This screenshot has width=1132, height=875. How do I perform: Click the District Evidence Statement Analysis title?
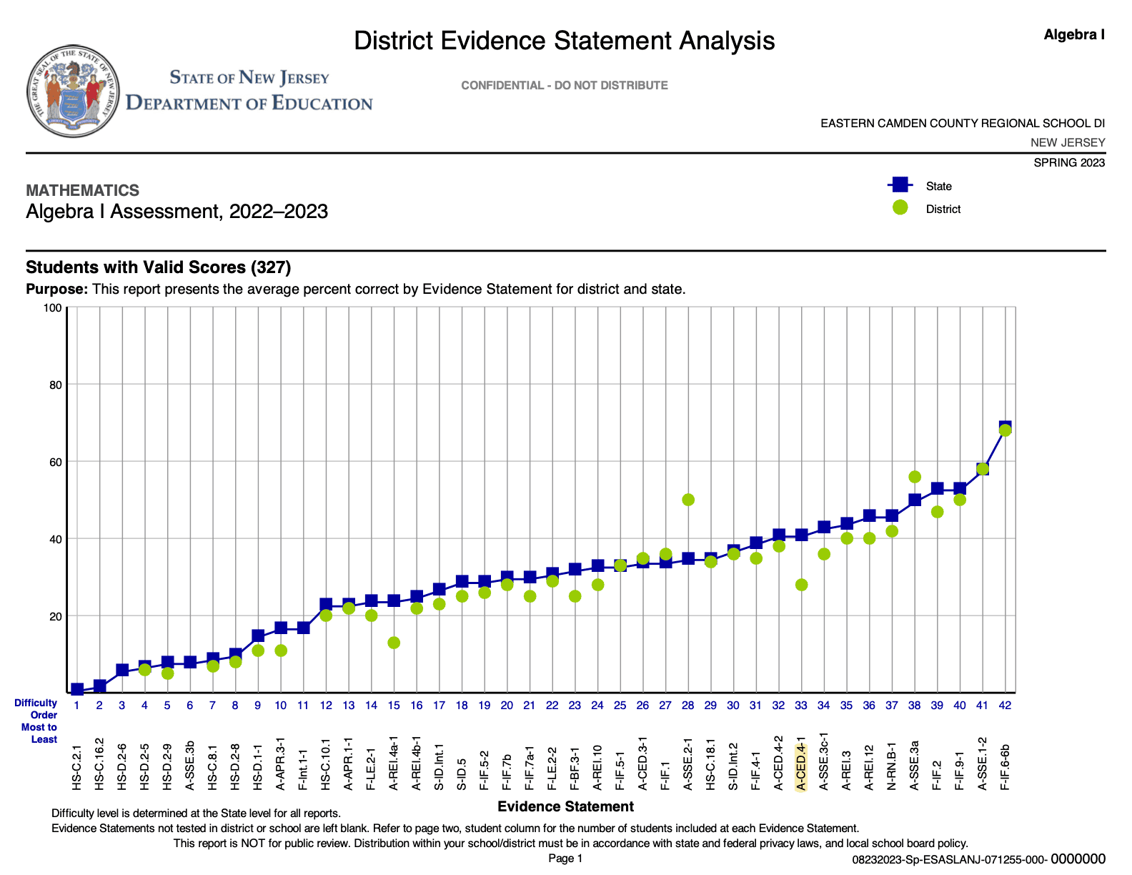[564, 41]
